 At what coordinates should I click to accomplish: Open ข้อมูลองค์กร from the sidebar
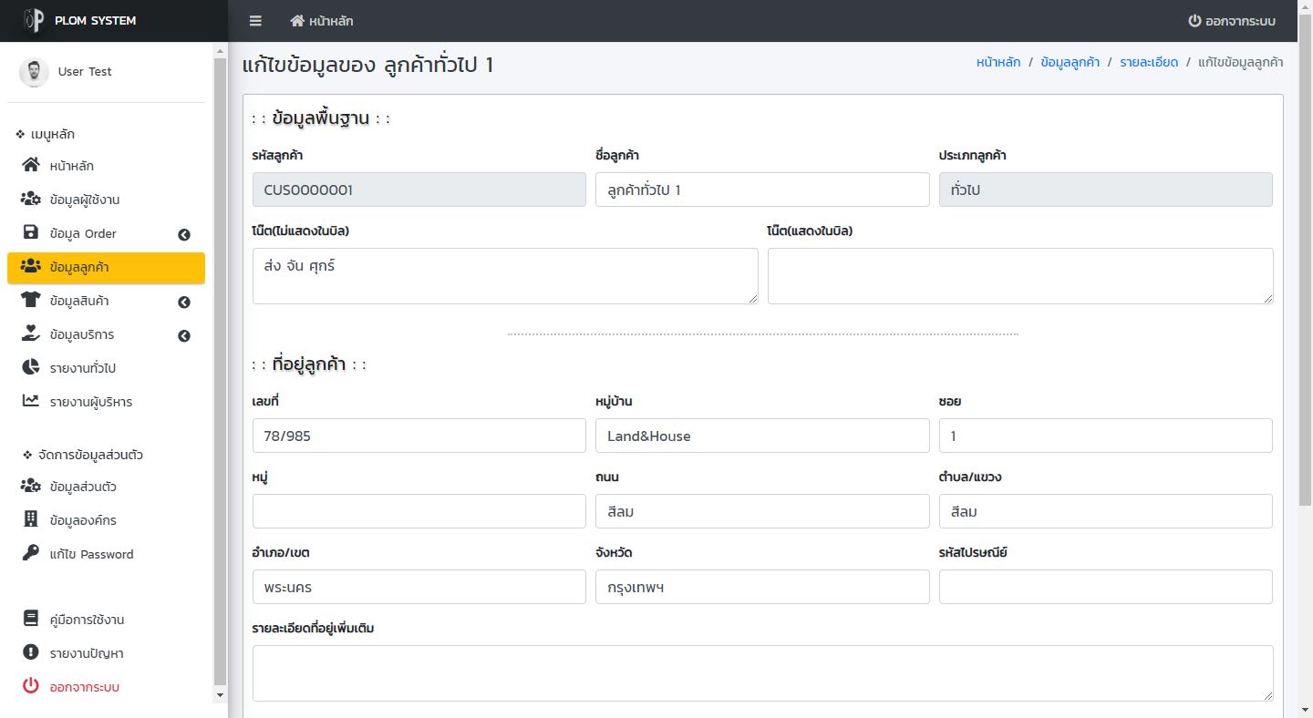[x=83, y=520]
